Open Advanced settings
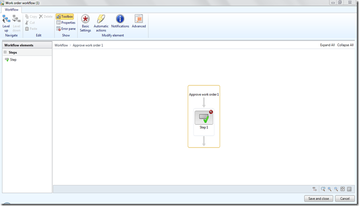This screenshot has width=359, height=206. [x=139, y=21]
